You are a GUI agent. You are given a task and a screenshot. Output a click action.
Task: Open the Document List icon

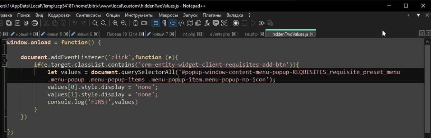tap(199, 23)
